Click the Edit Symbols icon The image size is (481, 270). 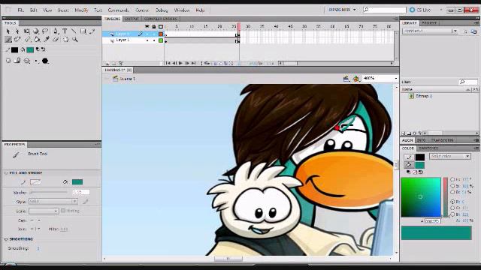tap(355, 79)
